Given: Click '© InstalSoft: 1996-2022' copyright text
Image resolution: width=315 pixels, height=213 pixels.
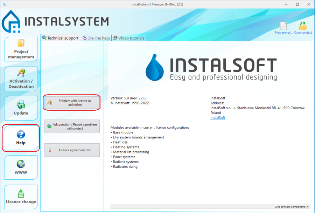Looking at the screenshot, I should point(130,103).
